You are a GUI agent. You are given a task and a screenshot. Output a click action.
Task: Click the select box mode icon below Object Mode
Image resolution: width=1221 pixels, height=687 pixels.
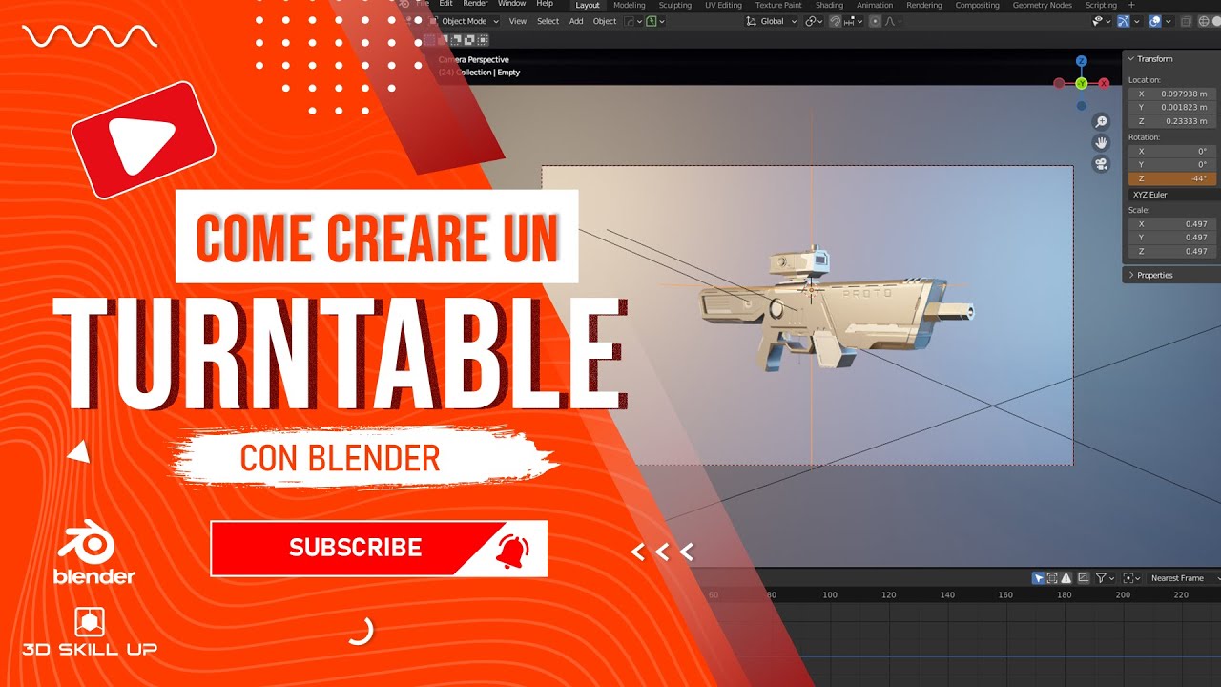pos(430,39)
